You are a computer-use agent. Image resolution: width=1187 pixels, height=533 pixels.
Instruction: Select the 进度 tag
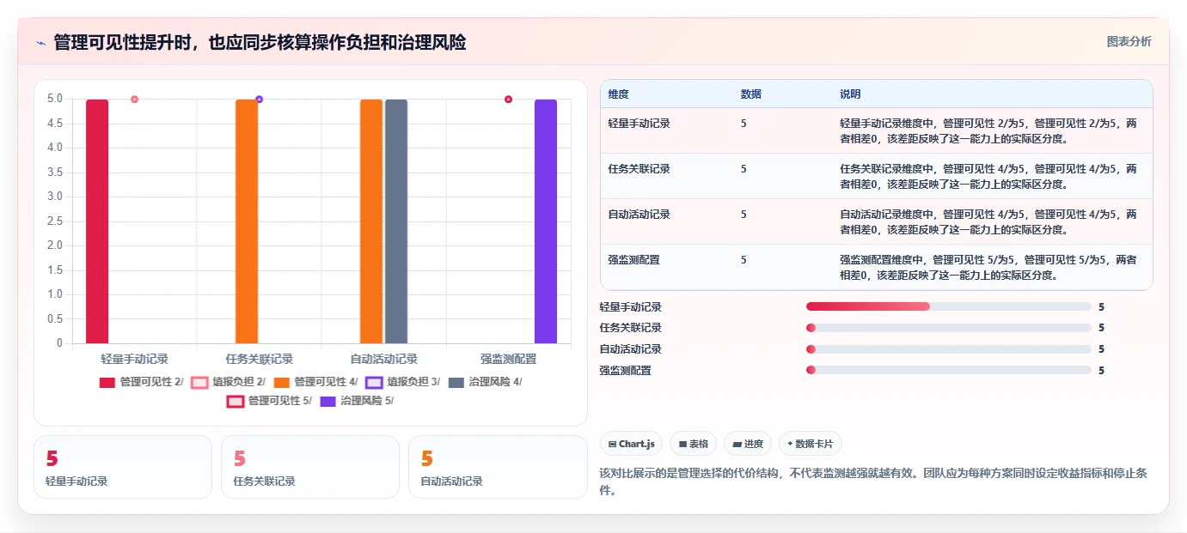click(x=748, y=444)
